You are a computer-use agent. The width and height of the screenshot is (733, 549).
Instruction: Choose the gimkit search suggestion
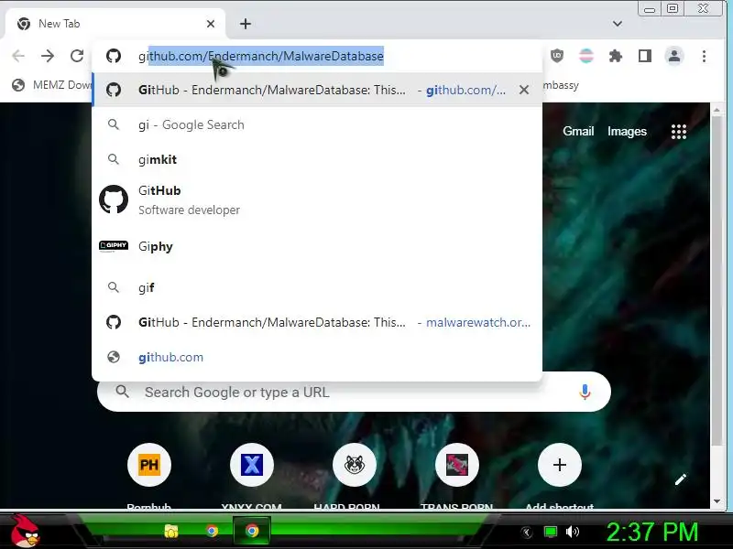(x=317, y=159)
